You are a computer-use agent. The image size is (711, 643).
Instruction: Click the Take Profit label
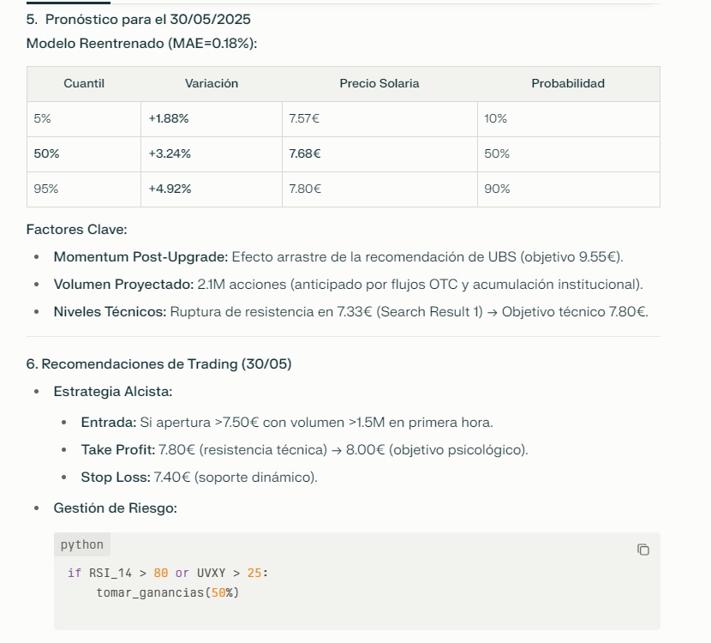click(118, 450)
